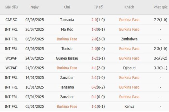Select the 7-2 corner stat in the Tanzania row

click(160, 20)
